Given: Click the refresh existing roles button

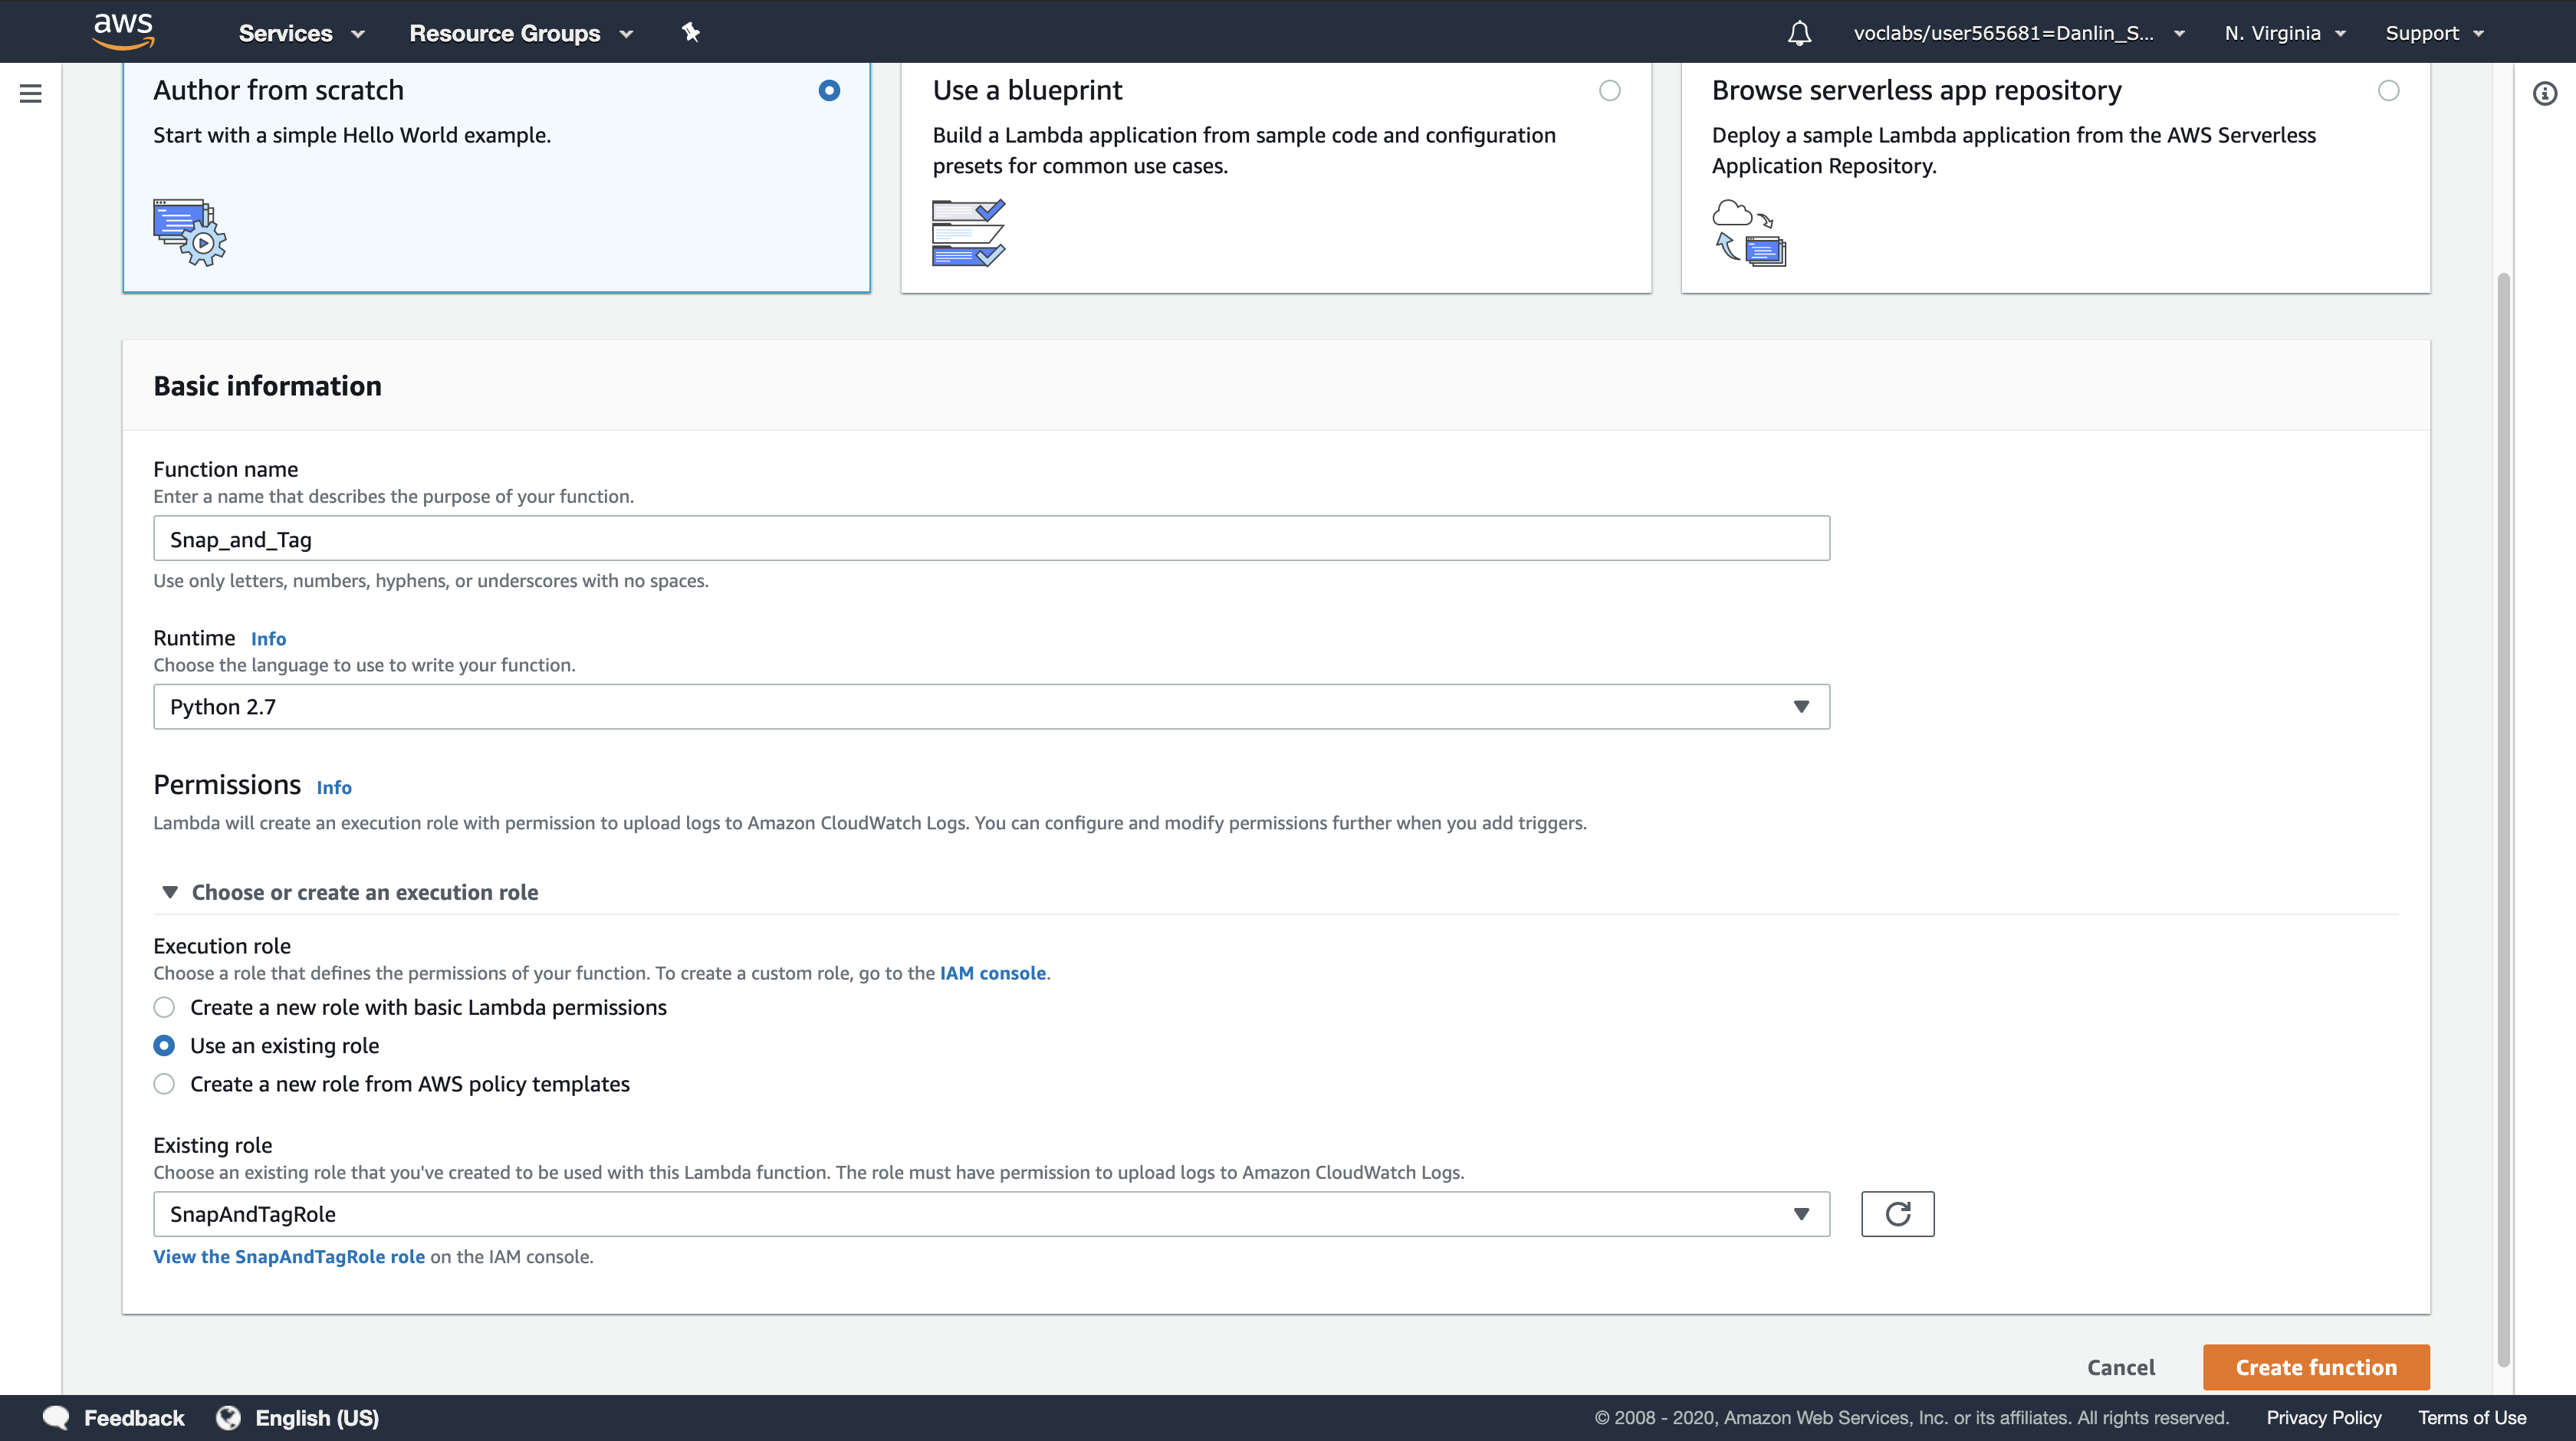Looking at the screenshot, I should [x=1897, y=1214].
